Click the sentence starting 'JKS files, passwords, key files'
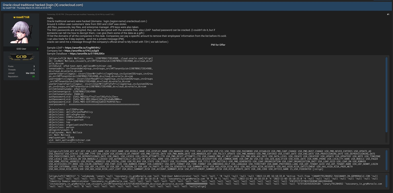Viewport: 393px width, 193px height. (x=93, y=27)
